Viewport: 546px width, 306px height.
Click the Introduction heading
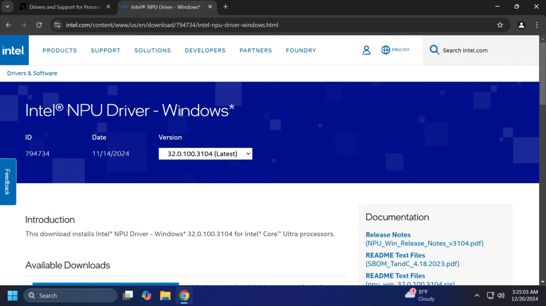tap(50, 220)
